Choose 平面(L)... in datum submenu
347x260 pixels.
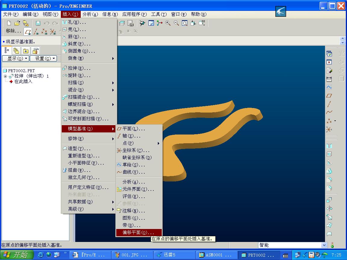click(139, 129)
